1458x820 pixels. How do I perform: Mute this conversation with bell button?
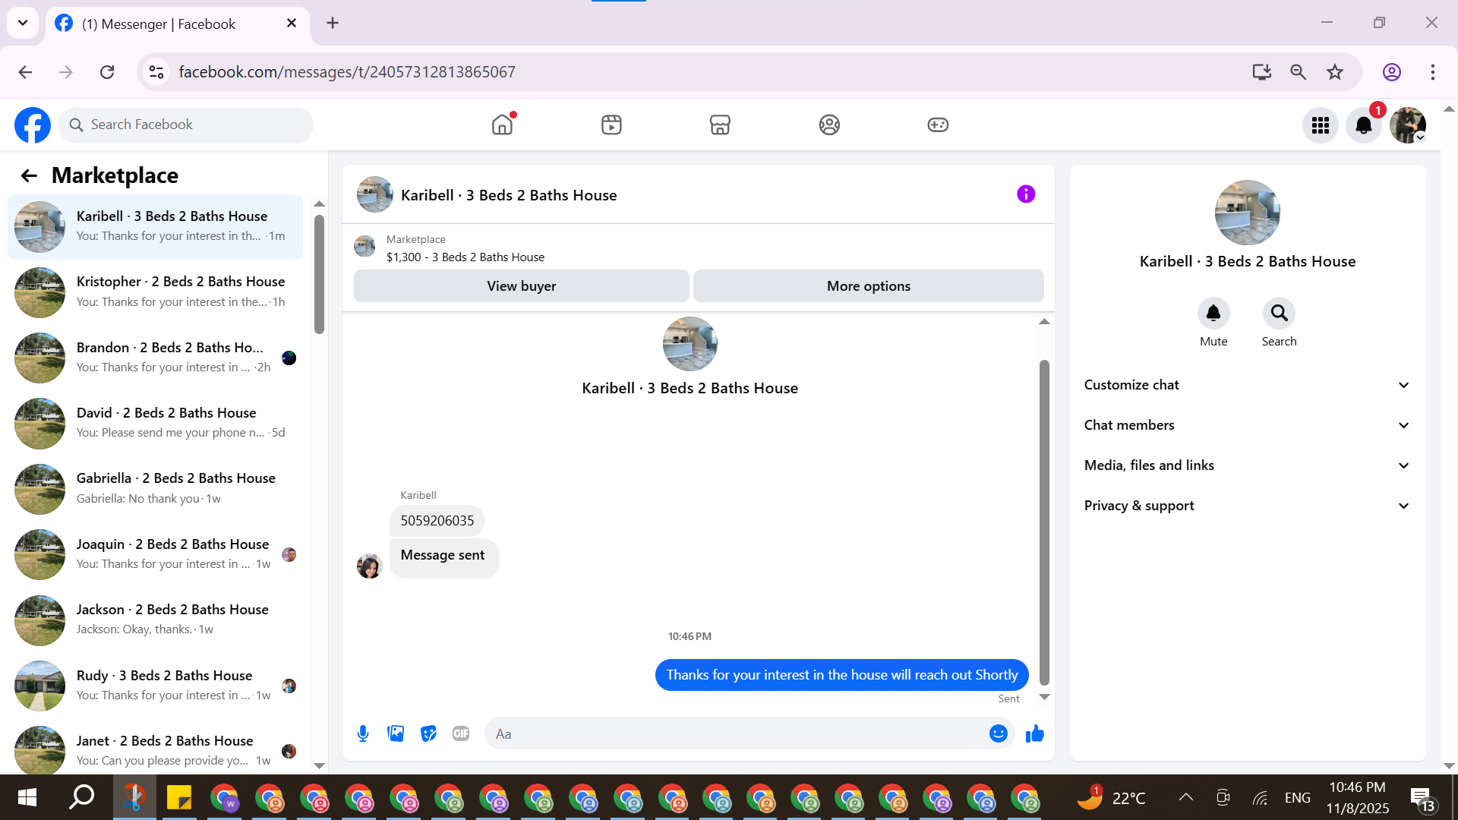pyautogui.click(x=1213, y=314)
